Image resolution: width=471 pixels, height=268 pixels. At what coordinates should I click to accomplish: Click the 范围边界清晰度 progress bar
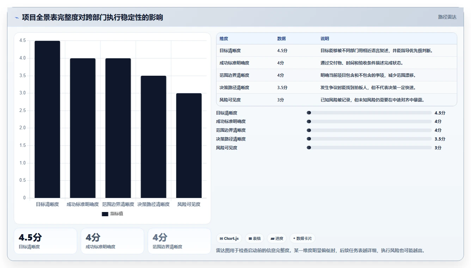click(x=369, y=130)
